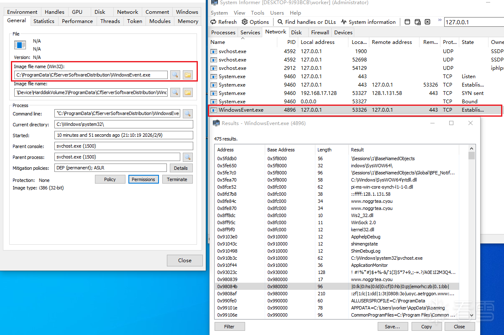Viewport: 504px width, 335px height.
Task: Select System.exe row with SYN sent state
Action: (x=356, y=93)
